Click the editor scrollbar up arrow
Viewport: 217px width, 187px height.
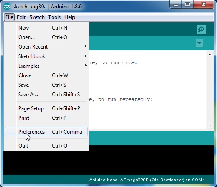[x=210, y=54]
